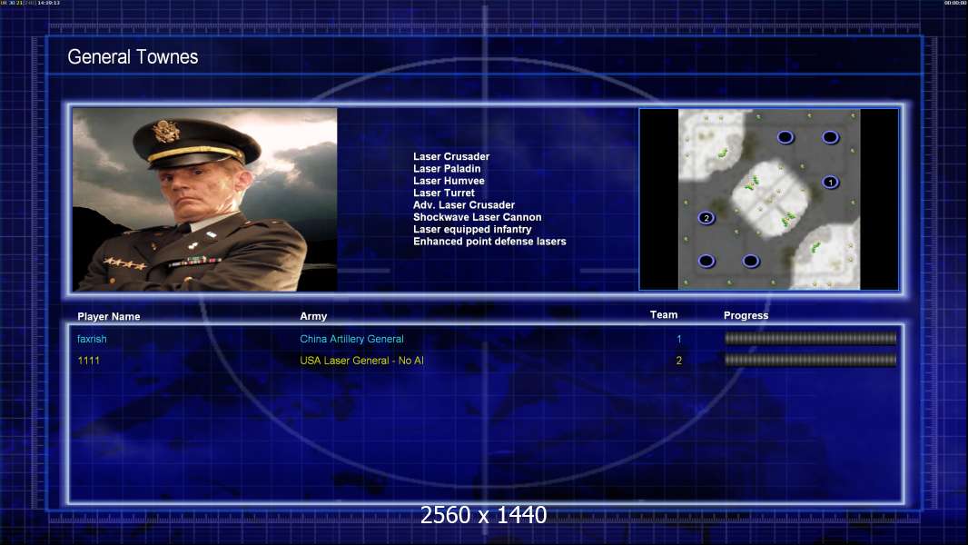Click the 'Team' column header
Screen dimensions: 968x545
click(664, 315)
